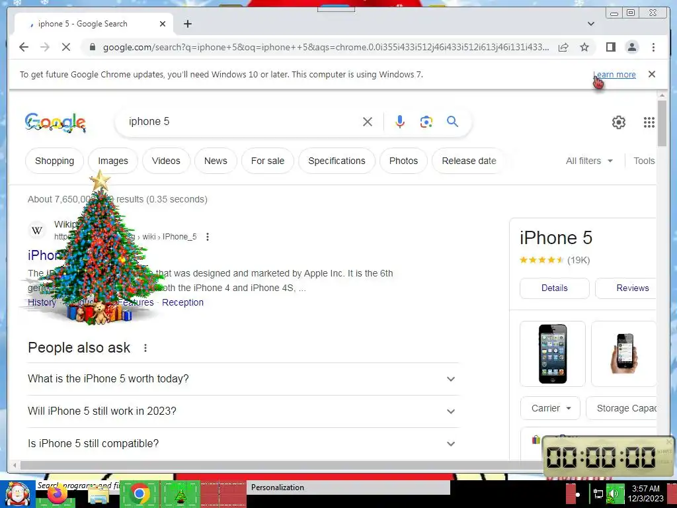The height and width of the screenshot is (508, 677).
Task: Open Wikipedia result options menu
Action: click(x=208, y=237)
